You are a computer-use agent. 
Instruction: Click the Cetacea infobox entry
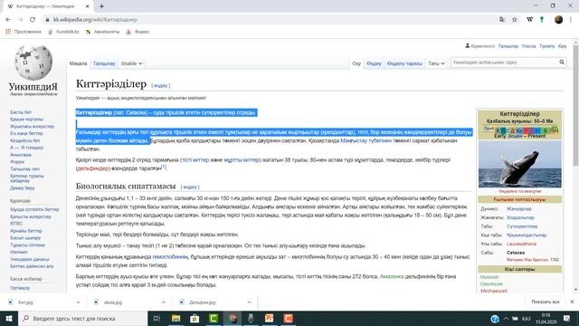point(516,253)
